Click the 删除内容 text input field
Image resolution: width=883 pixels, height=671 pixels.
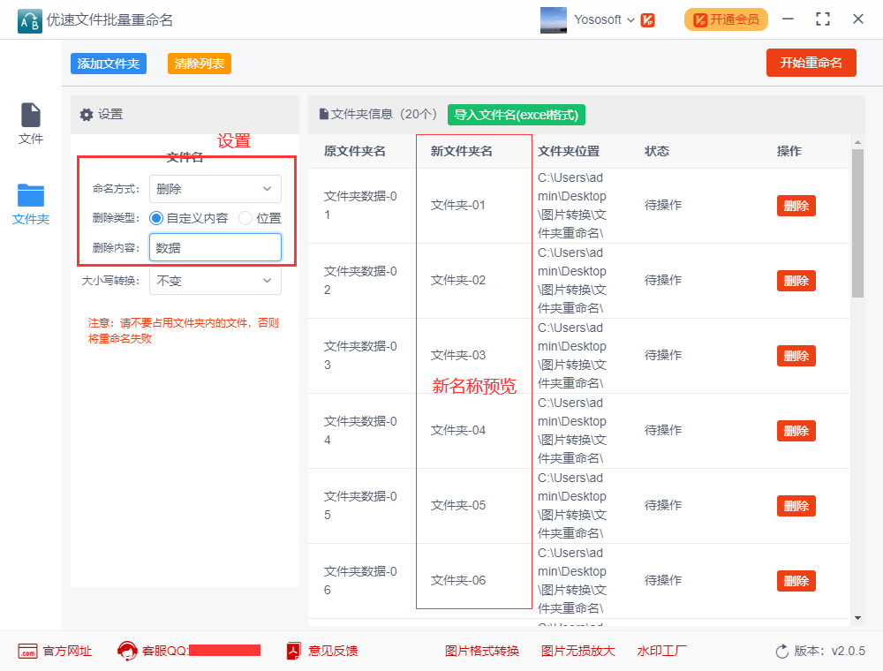(x=215, y=248)
